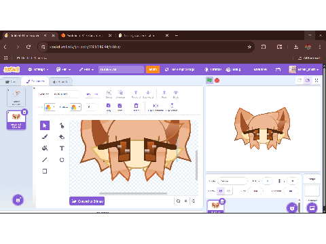This screenshot has width=326, height=244.
Task: Select the Brush tool
Action: pyautogui.click(x=45, y=137)
